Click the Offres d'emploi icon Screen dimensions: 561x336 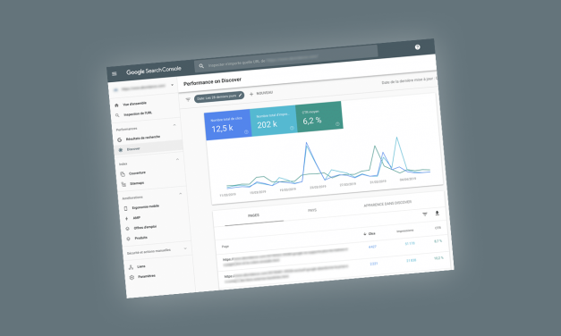click(127, 229)
